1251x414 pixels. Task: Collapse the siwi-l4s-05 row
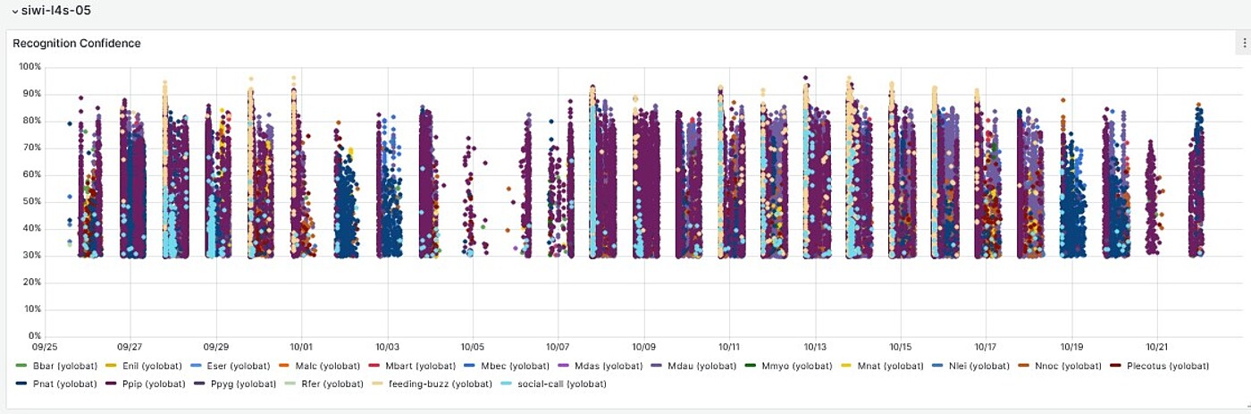pos(15,11)
